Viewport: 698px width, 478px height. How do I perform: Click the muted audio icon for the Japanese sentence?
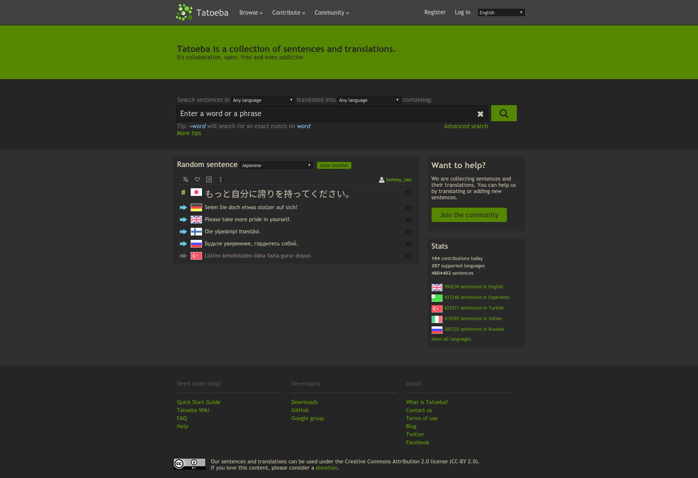(x=409, y=192)
